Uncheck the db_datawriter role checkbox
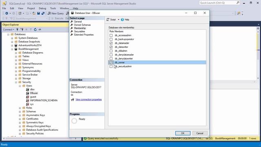 (111, 47)
